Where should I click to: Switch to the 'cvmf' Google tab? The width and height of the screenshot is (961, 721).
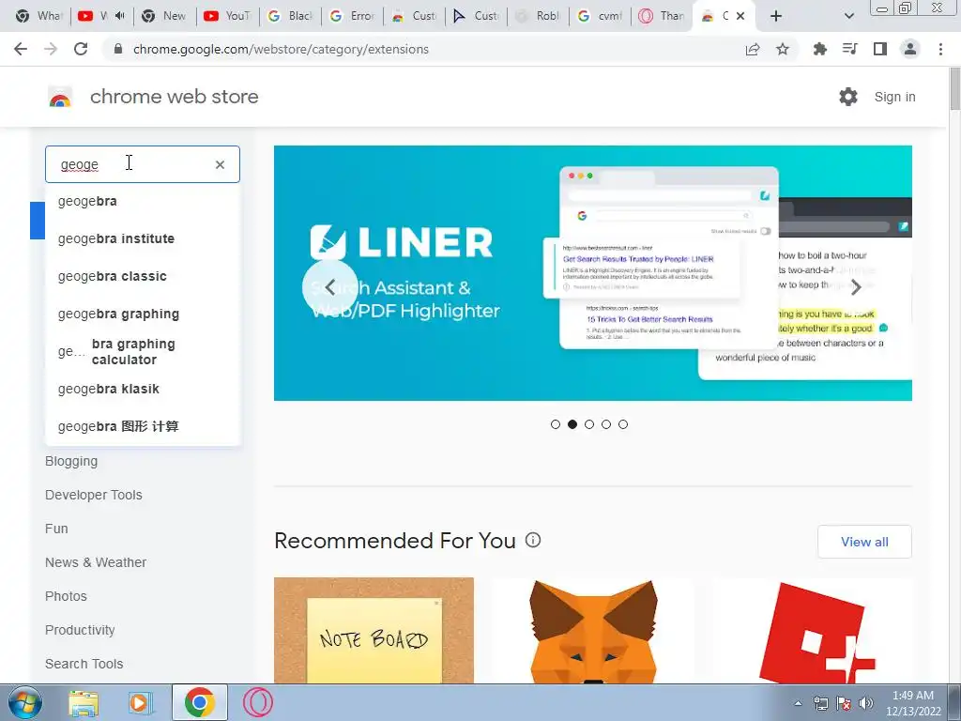(600, 16)
